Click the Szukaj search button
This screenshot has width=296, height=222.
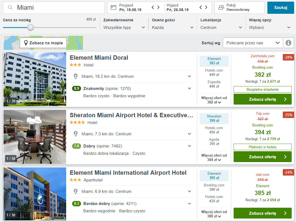(281, 8)
